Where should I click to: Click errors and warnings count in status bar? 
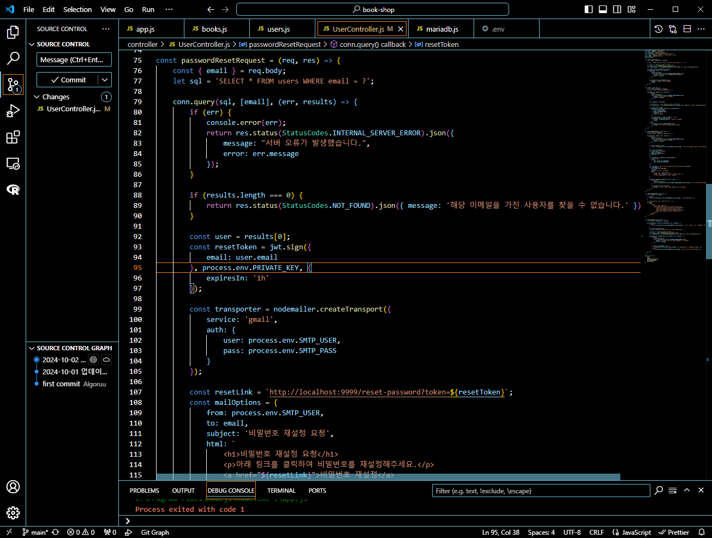click(81, 532)
